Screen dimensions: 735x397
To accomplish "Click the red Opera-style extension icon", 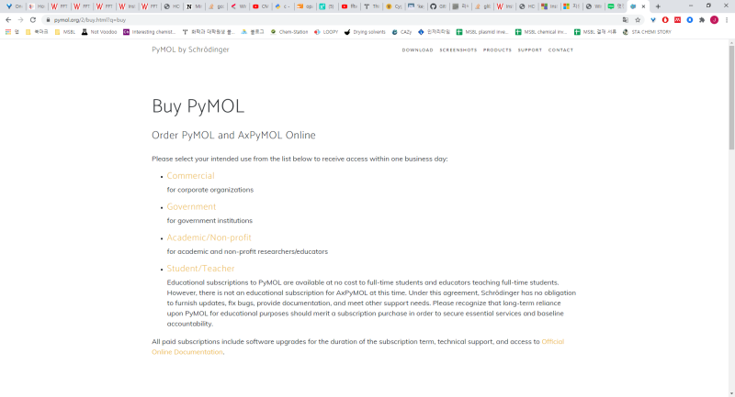I will point(665,20).
